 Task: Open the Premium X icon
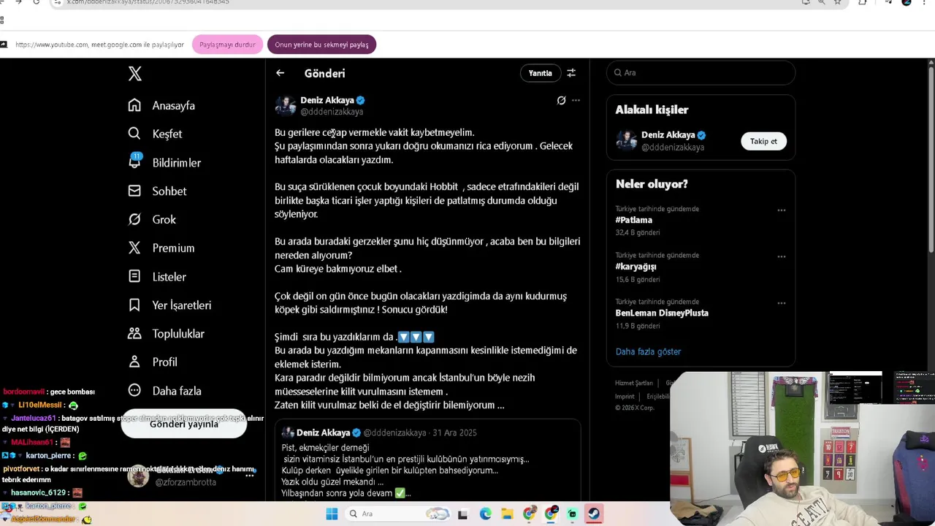[x=134, y=248]
